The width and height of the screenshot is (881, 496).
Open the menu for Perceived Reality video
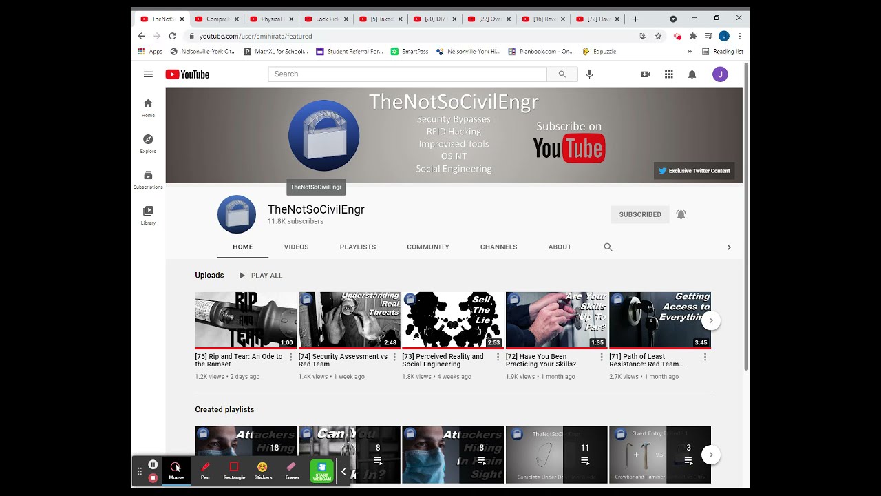point(498,357)
